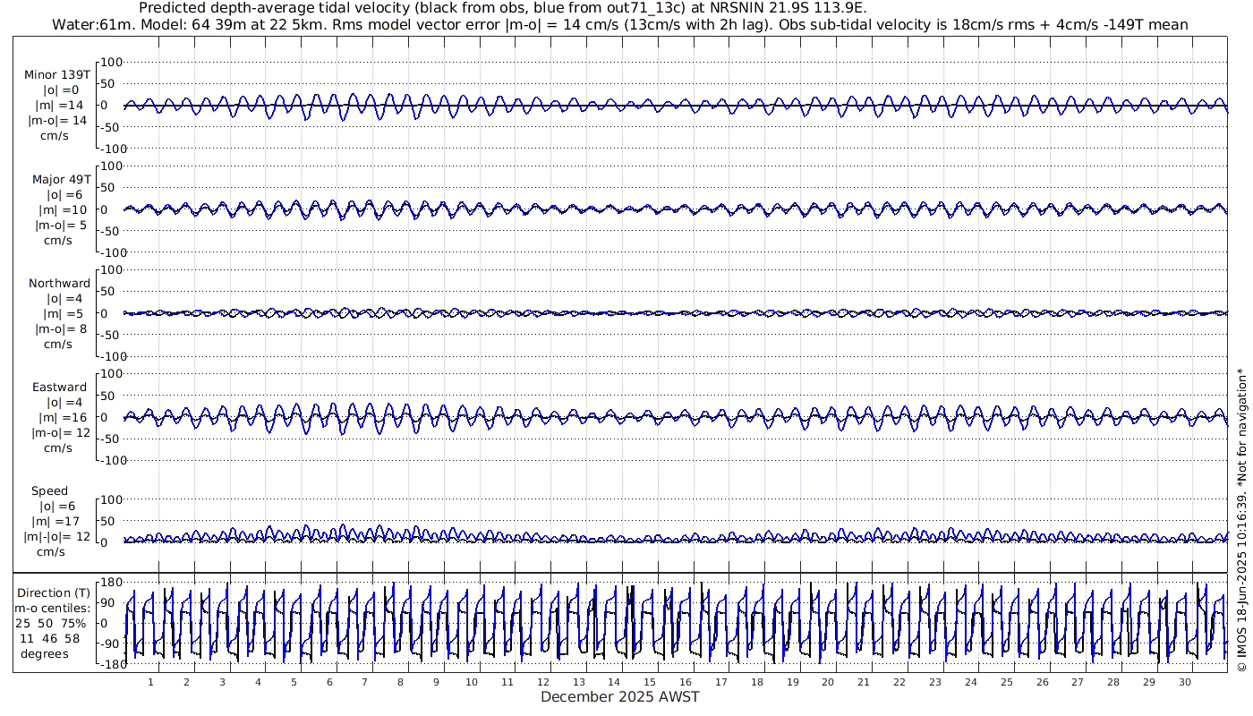Select day 1 on the date axis

[150, 682]
